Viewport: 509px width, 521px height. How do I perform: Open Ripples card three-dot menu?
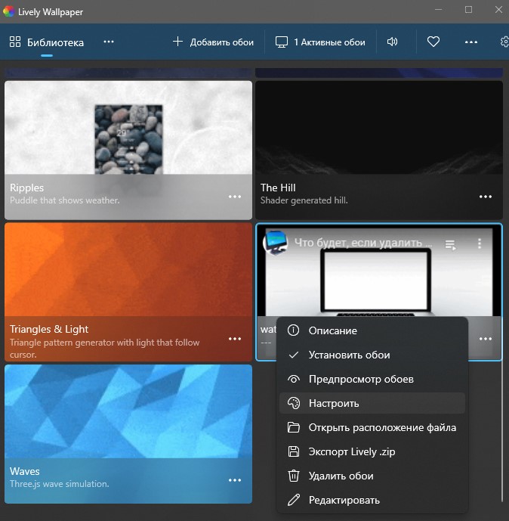point(235,197)
